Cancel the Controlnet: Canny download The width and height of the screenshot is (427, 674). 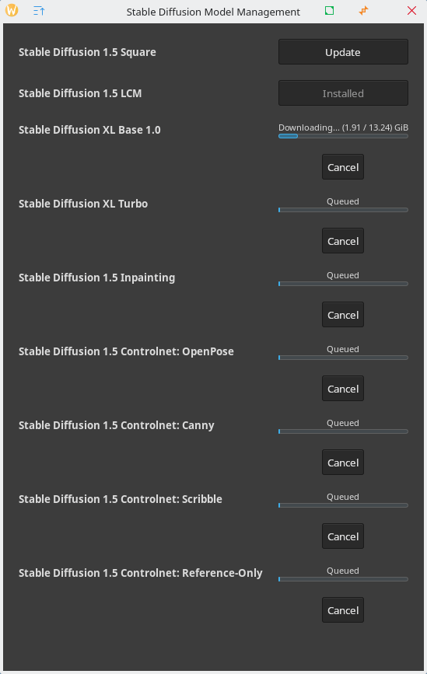pos(343,463)
